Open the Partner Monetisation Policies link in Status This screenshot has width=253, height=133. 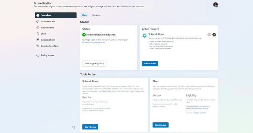click(93, 42)
